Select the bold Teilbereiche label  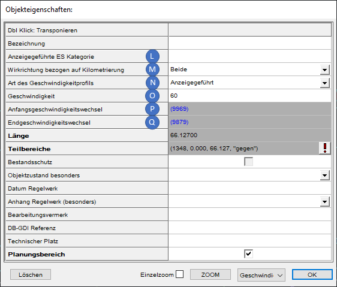pyautogui.click(x=29, y=149)
